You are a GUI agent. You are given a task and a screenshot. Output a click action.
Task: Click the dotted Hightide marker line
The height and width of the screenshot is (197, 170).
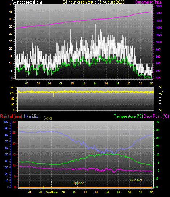click(x=78, y=186)
